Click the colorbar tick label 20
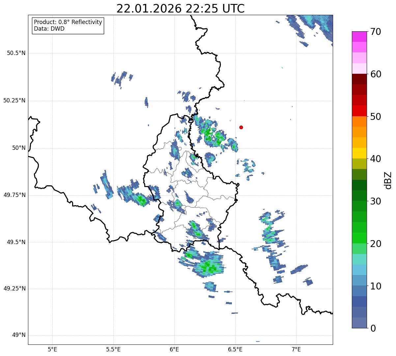 (x=375, y=244)
